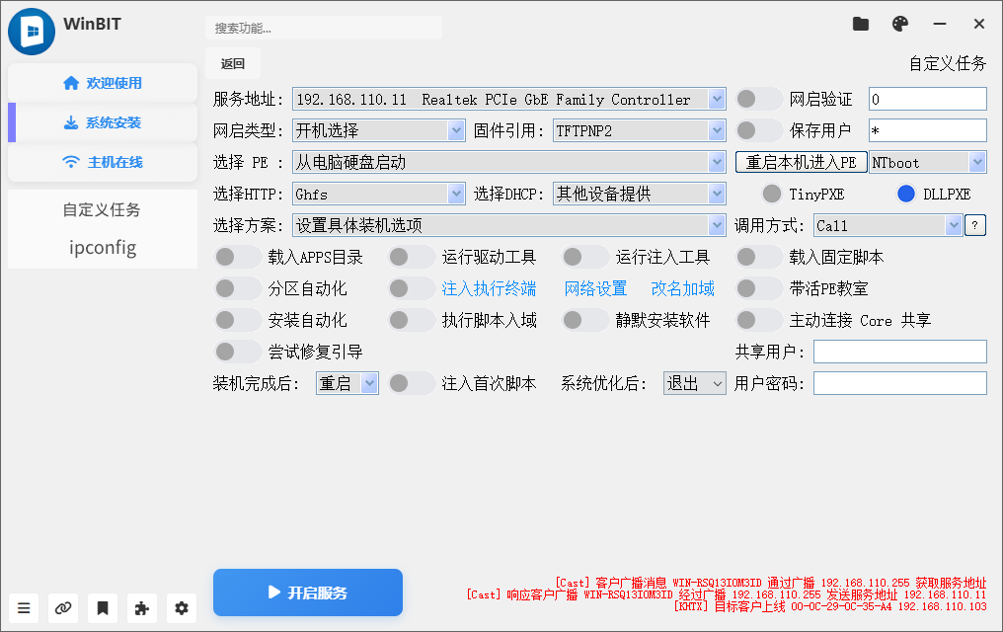Open the folder icon in title bar
Screen dimensions: 1003x632
[x=861, y=25]
